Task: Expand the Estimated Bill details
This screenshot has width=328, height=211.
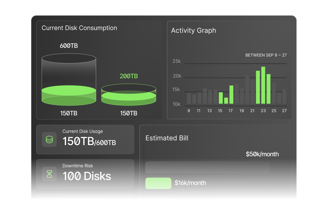Action: 167,138
